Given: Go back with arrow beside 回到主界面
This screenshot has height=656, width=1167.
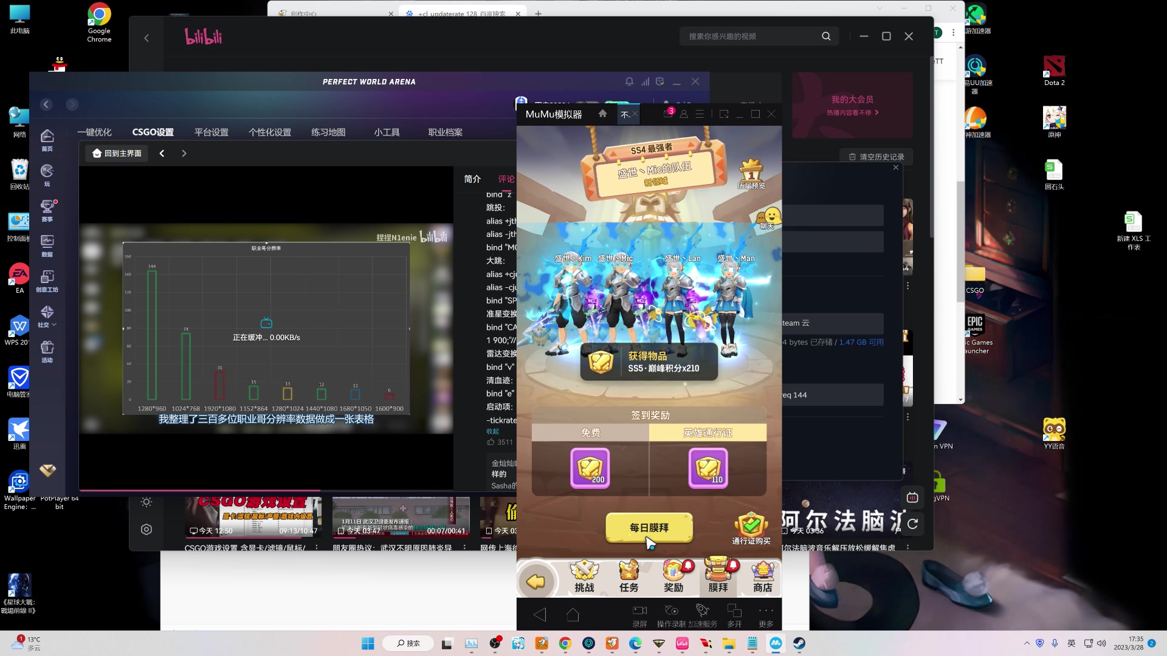Looking at the screenshot, I should (162, 153).
